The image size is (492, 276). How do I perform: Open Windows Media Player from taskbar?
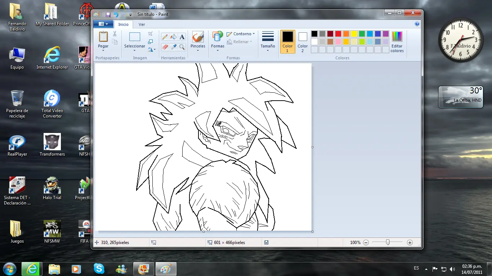pos(76,269)
